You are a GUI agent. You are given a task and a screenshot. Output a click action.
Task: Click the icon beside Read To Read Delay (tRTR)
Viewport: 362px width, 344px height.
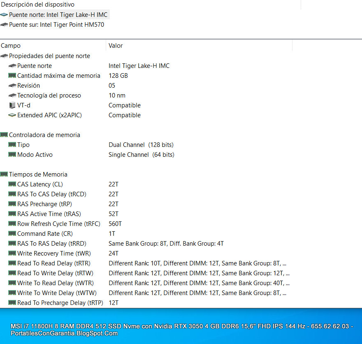pos(12,263)
